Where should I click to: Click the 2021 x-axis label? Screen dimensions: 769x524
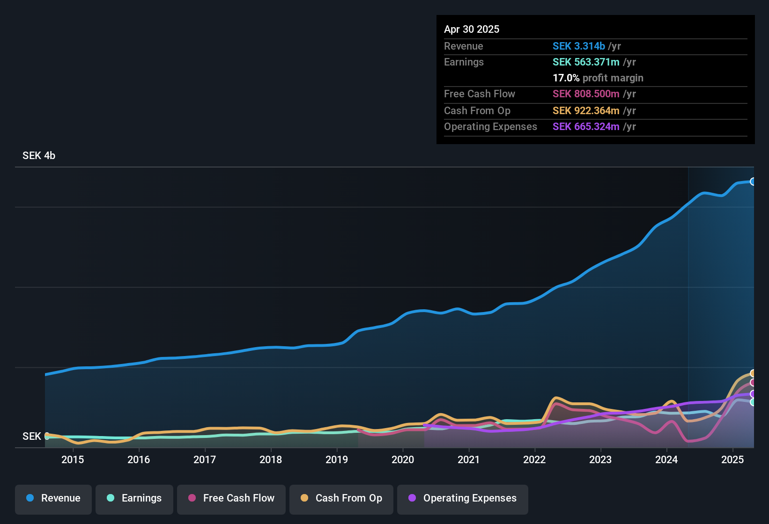point(469,460)
